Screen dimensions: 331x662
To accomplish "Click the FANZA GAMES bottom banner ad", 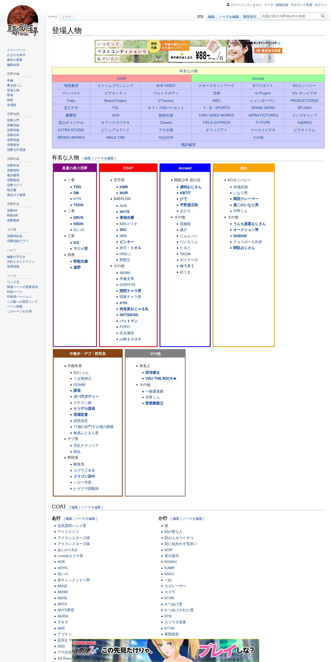I will point(165,650).
